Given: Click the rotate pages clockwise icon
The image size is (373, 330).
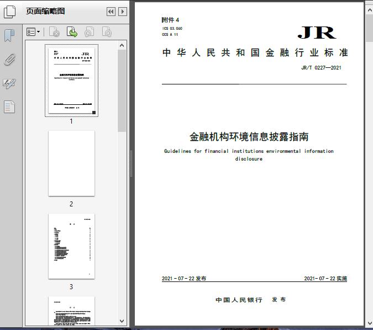Looking at the screenshot, I should pos(107,32).
